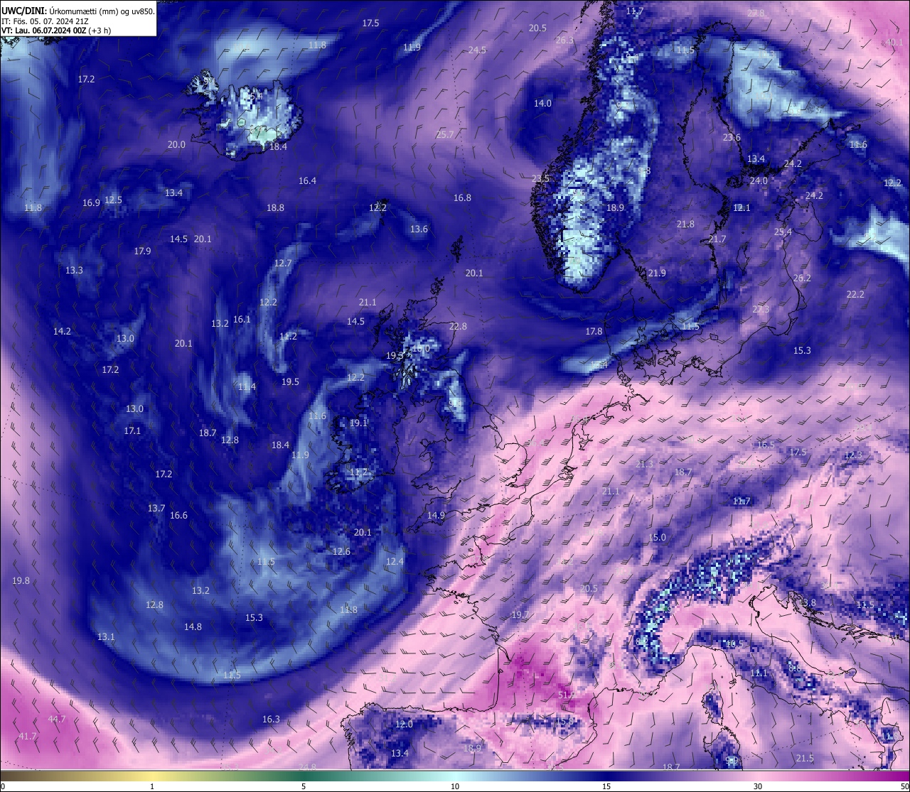The width and height of the screenshot is (910, 792).
Task: Click the 25.7 value on the map
Action: pyautogui.click(x=444, y=135)
